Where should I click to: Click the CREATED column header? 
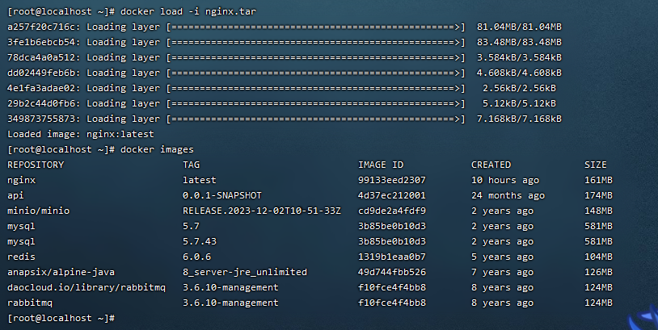491,165
